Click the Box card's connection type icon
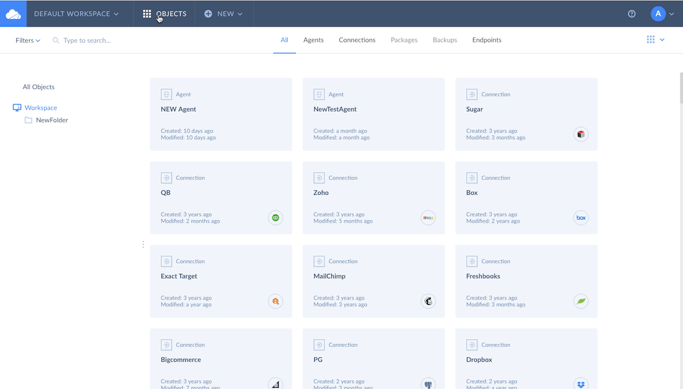This screenshot has width=683, height=389. click(472, 178)
